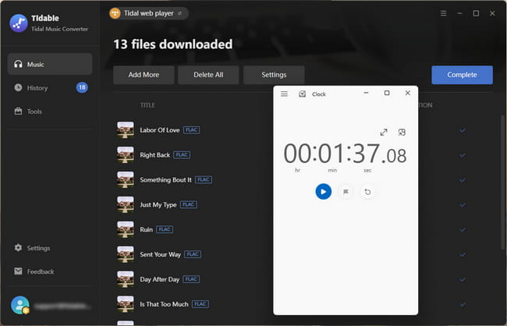Open the Tools section
507x326 pixels.
tap(50, 112)
